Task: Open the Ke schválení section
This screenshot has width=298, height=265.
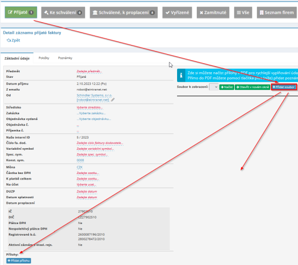Action: coord(63,13)
